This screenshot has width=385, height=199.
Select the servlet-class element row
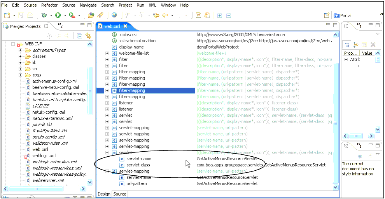pyautogui.click(x=138, y=165)
